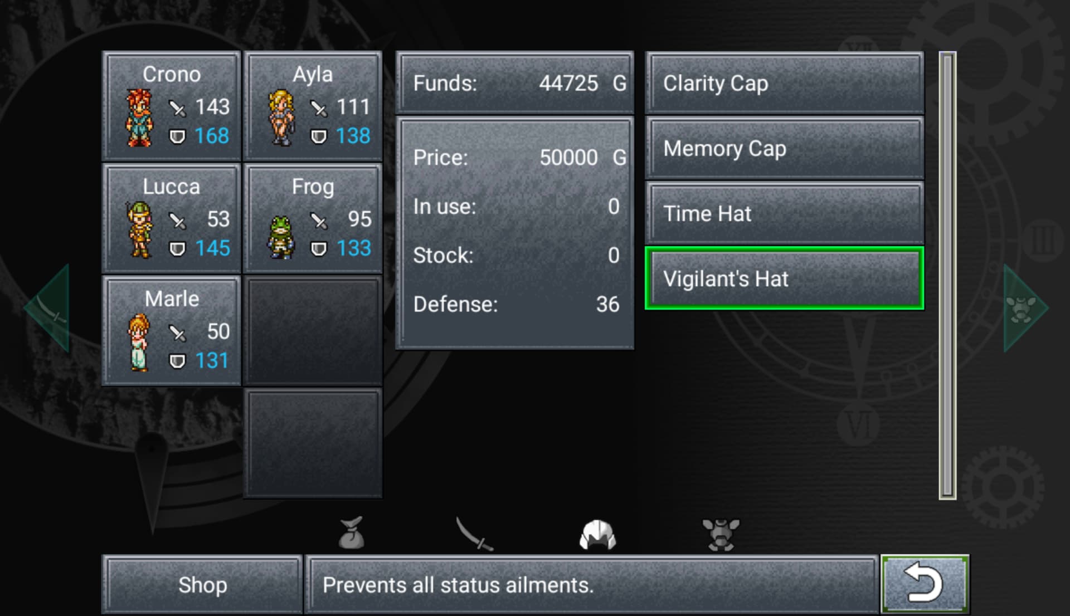This screenshot has width=1070, height=616.
Task: Open the armor category icon
Action: [x=721, y=535]
